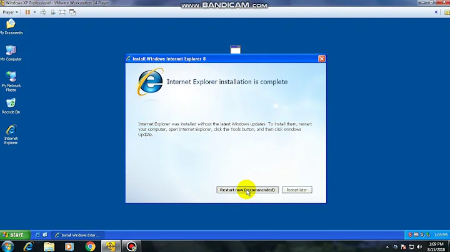Click Internet Explorer quick launch icon in XP taskbar

(x=37, y=235)
